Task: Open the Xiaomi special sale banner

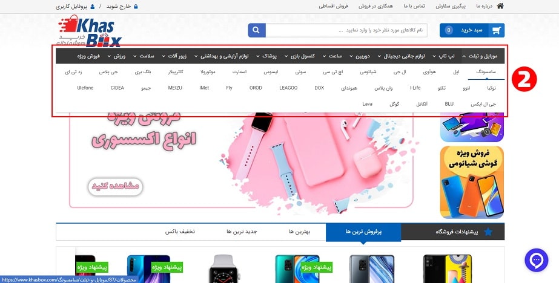Action: [472, 182]
